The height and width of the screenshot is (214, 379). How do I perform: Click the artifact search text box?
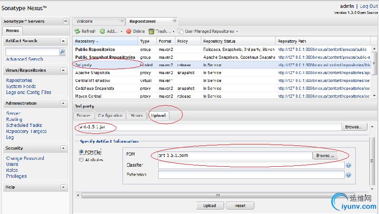tap(32, 51)
